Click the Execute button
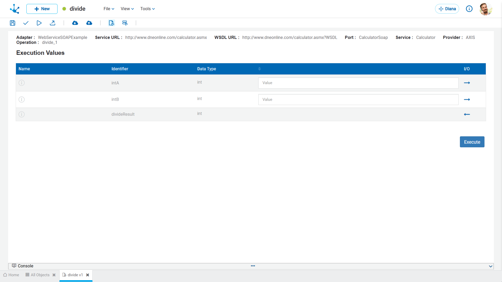 [x=472, y=142]
